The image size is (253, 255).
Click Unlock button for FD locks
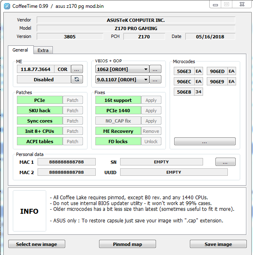pos(151,142)
